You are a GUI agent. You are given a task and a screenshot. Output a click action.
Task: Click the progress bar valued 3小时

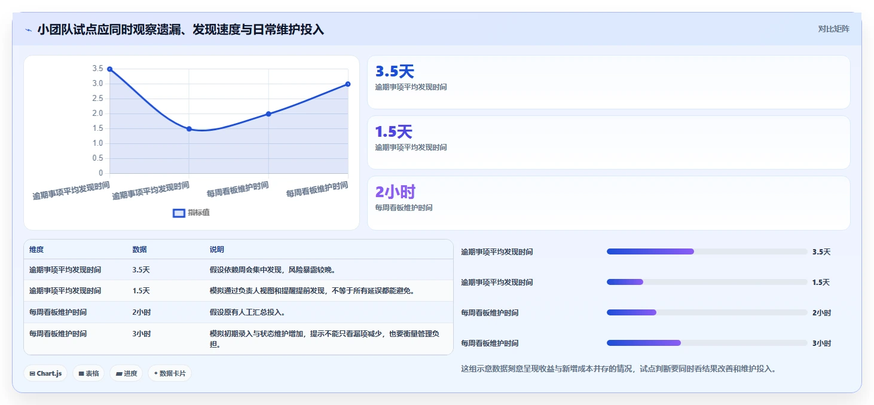click(707, 343)
